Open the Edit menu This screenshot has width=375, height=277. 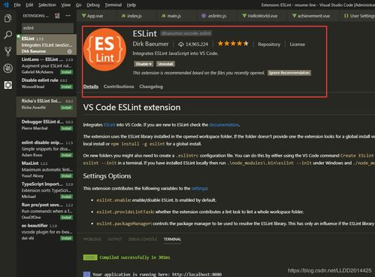point(29,5)
